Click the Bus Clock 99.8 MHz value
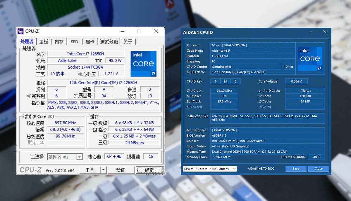Image resolution: width=351 pixels, height=201 pixels. (224, 101)
